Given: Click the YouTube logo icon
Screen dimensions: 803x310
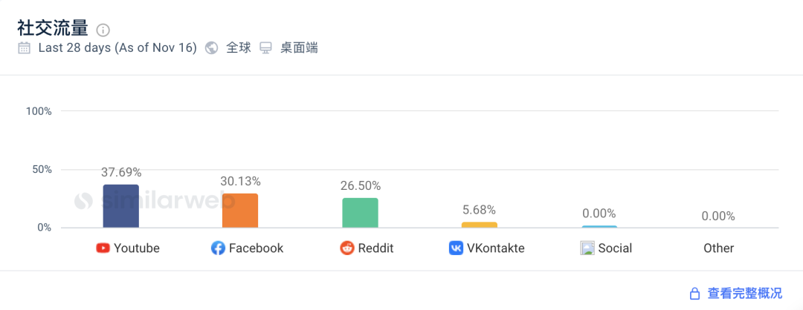Looking at the screenshot, I should click(103, 248).
